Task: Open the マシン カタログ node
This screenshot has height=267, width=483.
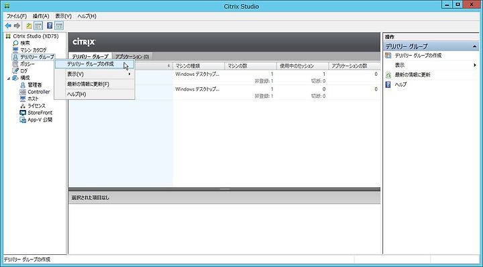Action: click(x=34, y=50)
